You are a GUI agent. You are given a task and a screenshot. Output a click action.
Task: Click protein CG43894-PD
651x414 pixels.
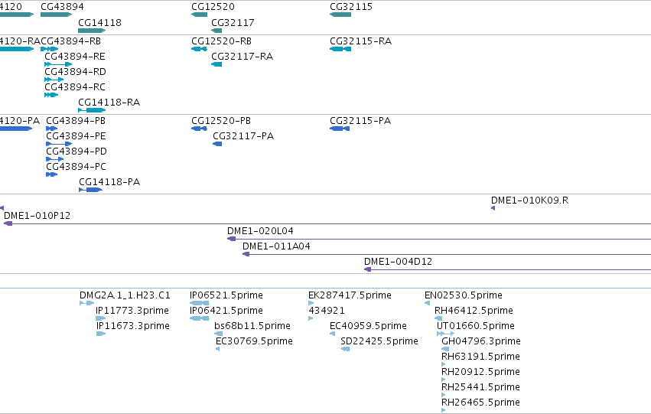pos(55,159)
